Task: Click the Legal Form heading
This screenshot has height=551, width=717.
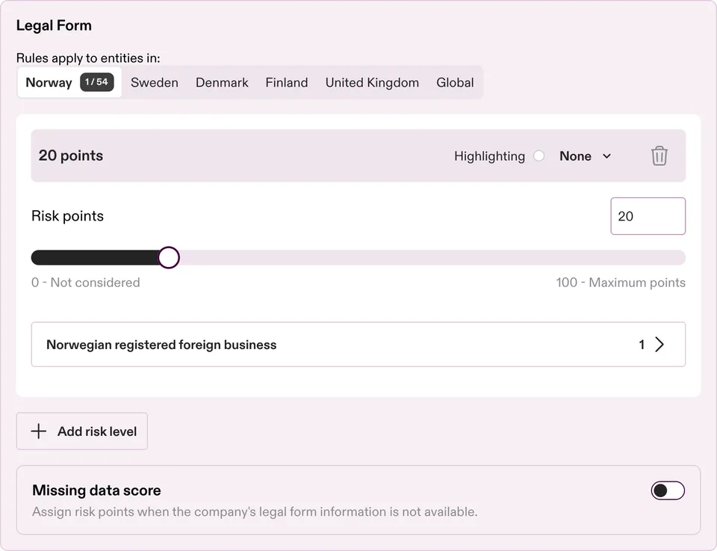Action: (x=54, y=25)
